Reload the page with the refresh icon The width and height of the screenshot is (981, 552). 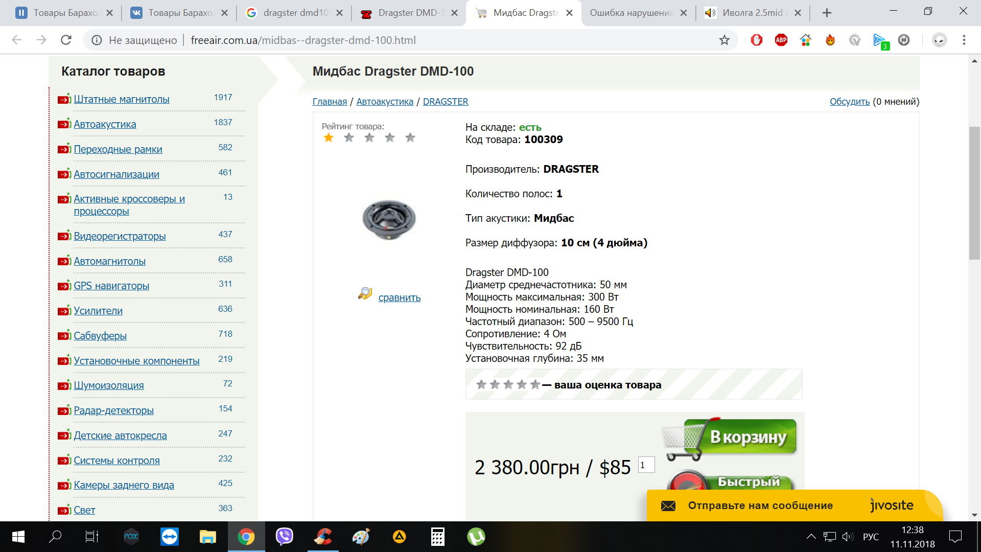[x=66, y=40]
